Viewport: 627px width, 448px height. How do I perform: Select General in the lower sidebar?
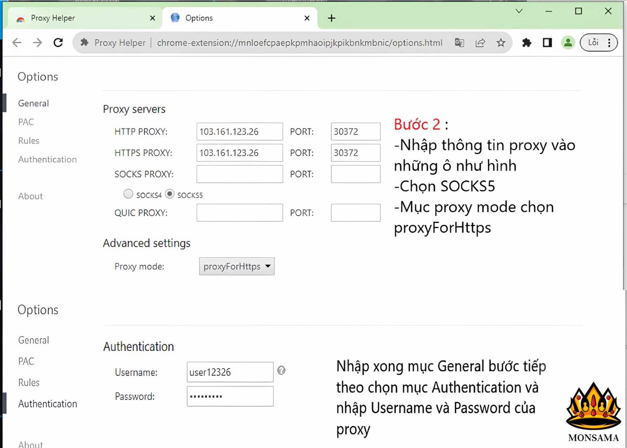click(33, 340)
